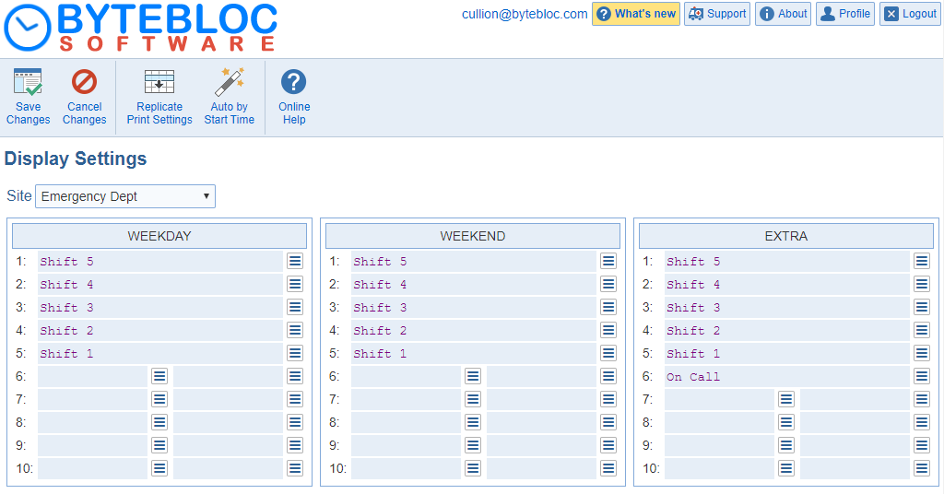Open menu icon for Weekday row 4 Shift 2
This screenshot has height=494, width=944.
point(295,330)
